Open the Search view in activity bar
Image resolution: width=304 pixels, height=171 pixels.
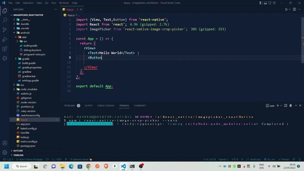click(5, 20)
